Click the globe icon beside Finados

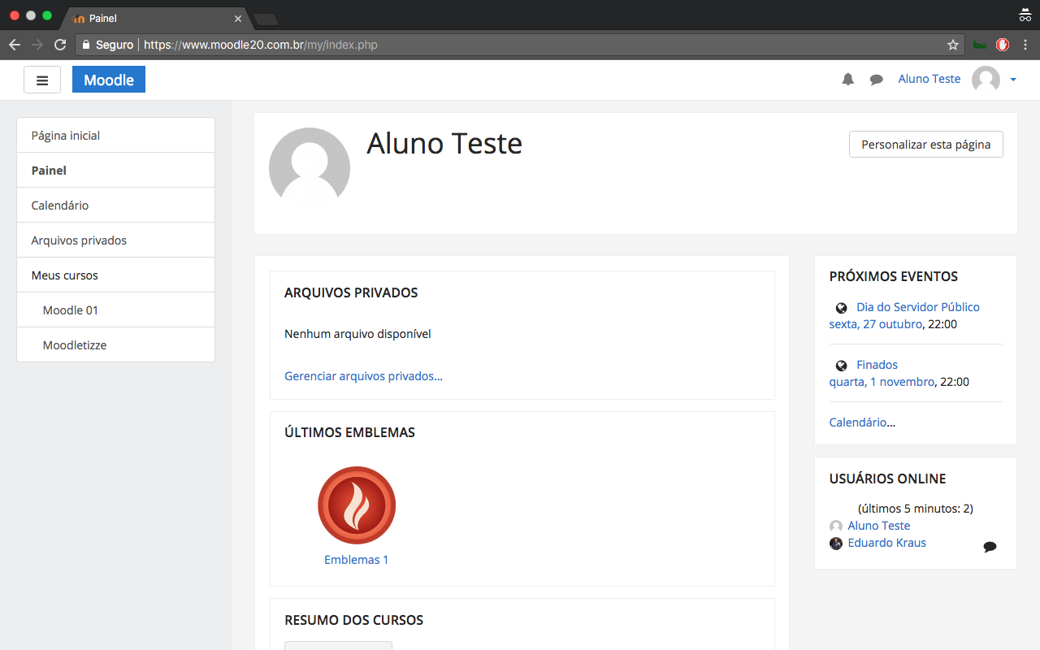[842, 366]
